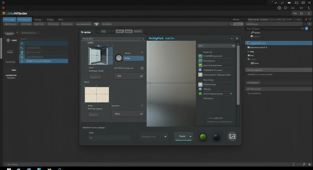Open the dropdown left of the 'Nant' selector

point(154,136)
